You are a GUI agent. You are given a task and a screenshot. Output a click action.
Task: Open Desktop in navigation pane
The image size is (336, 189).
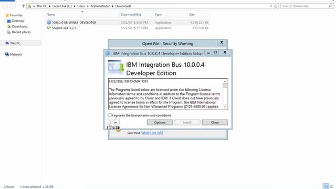tap(17, 21)
